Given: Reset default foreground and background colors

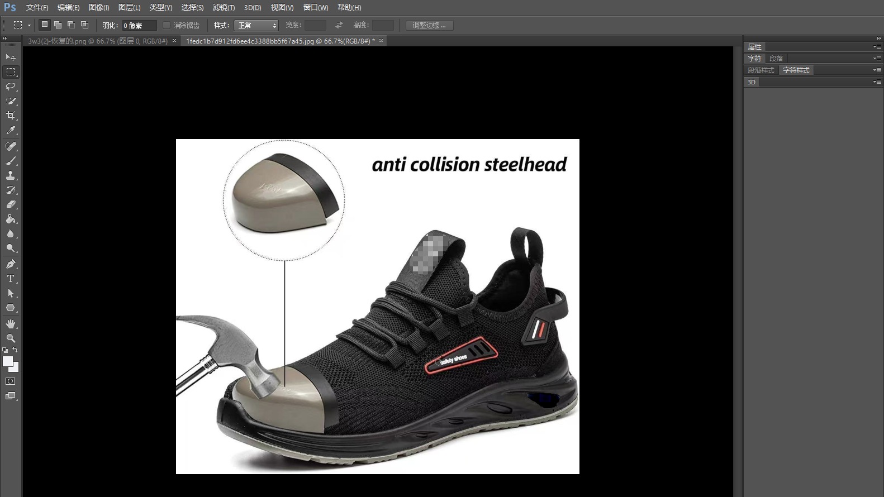Looking at the screenshot, I should pyautogui.click(x=5, y=350).
